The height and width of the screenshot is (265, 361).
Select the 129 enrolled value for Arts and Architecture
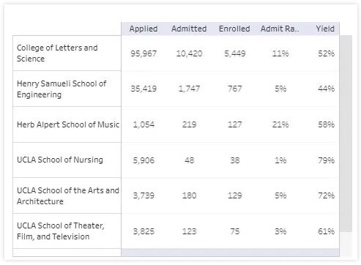[x=234, y=195]
